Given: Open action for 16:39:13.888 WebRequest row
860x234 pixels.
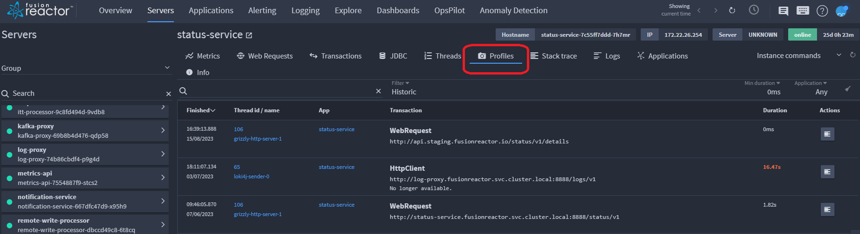Looking at the screenshot, I should click(827, 134).
